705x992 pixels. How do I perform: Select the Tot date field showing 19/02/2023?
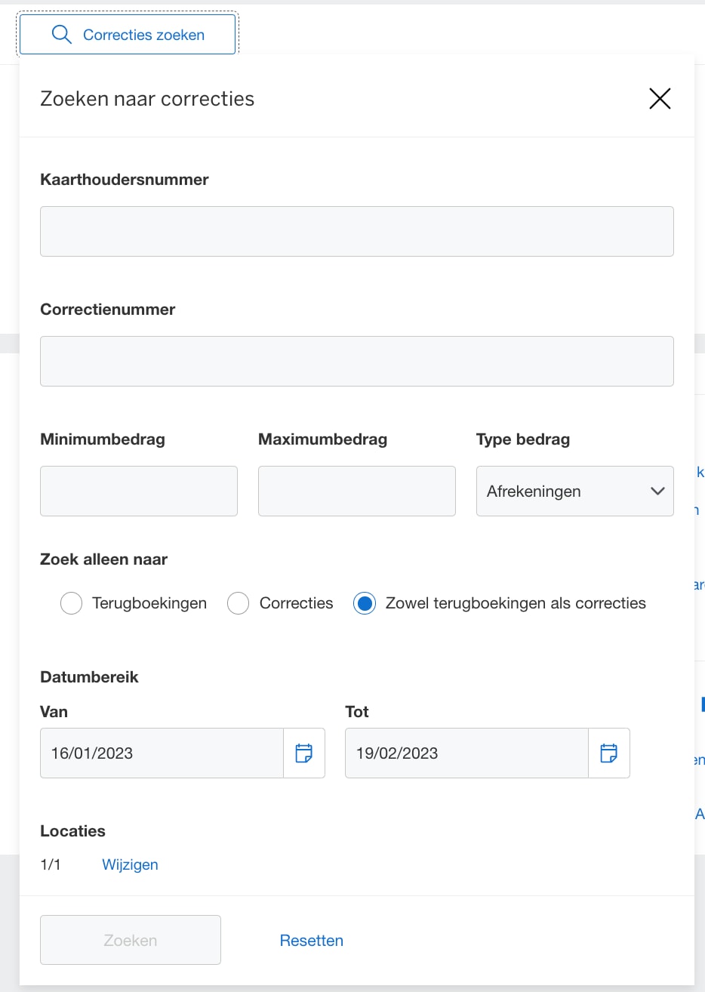466,753
